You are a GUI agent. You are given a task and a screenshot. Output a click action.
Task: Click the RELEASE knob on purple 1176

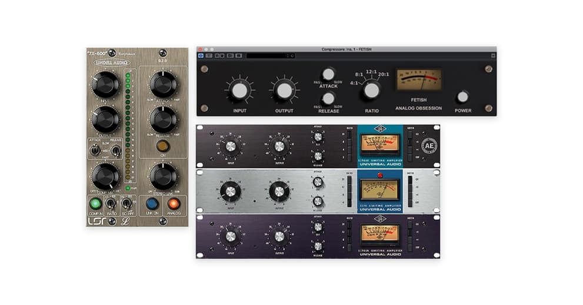click(x=318, y=246)
